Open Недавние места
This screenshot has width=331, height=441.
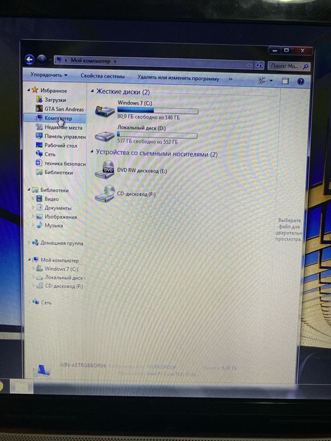point(63,127)
